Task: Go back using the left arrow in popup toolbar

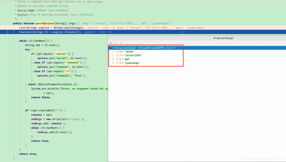Action: [x=115, y=43]
